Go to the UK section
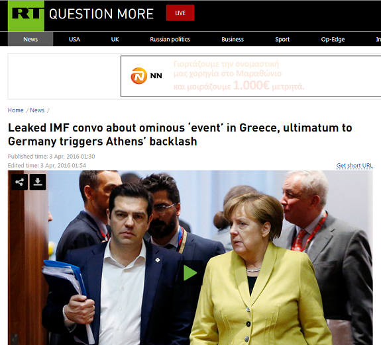Image resolution: width=381 pixels, height=345 pixels. click(115, 39)
